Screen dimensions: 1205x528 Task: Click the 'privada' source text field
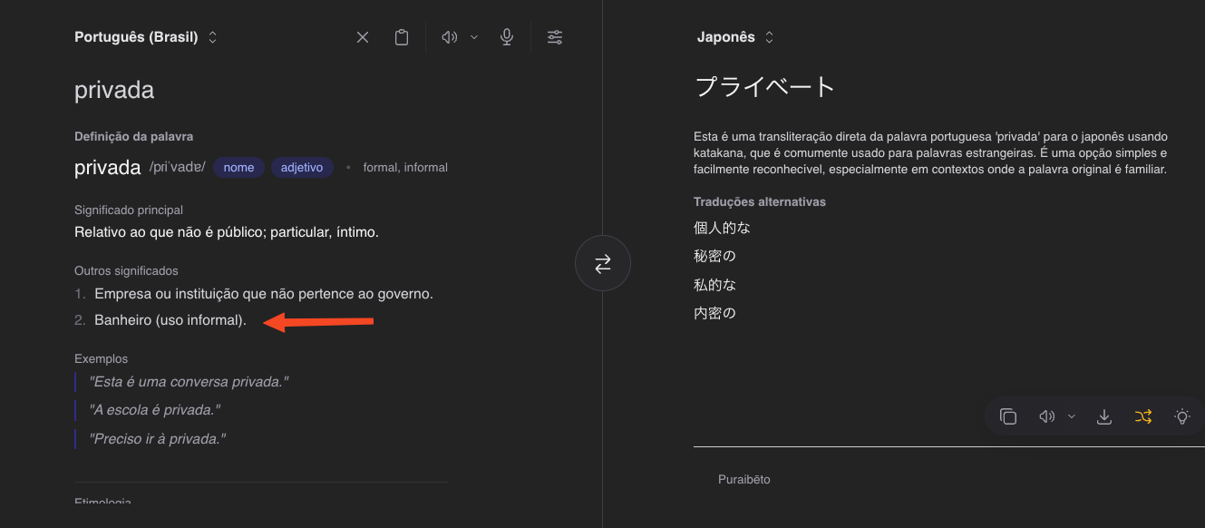pyautogui.click(x=114, y=90)
